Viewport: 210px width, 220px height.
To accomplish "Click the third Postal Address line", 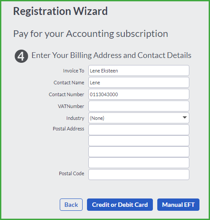I will pos(139,151).
